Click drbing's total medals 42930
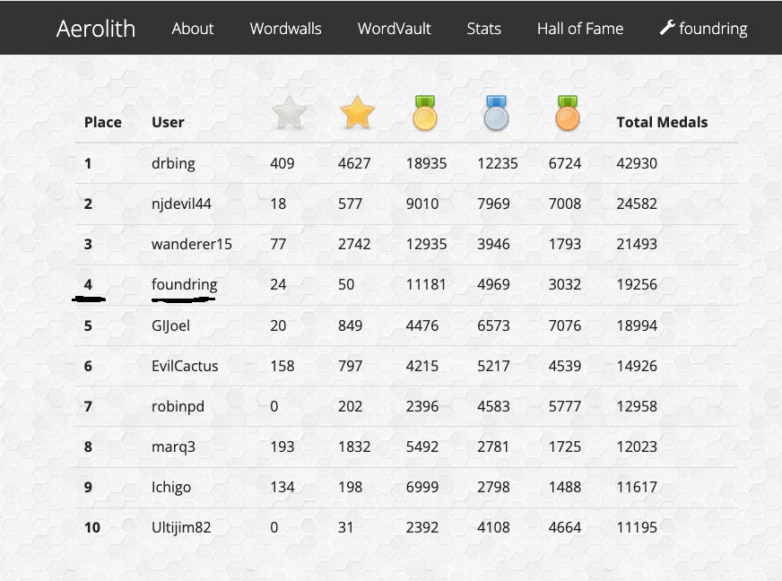Viewport: 782px width, 581px height. pyautogui.click(x=637, y=163)
